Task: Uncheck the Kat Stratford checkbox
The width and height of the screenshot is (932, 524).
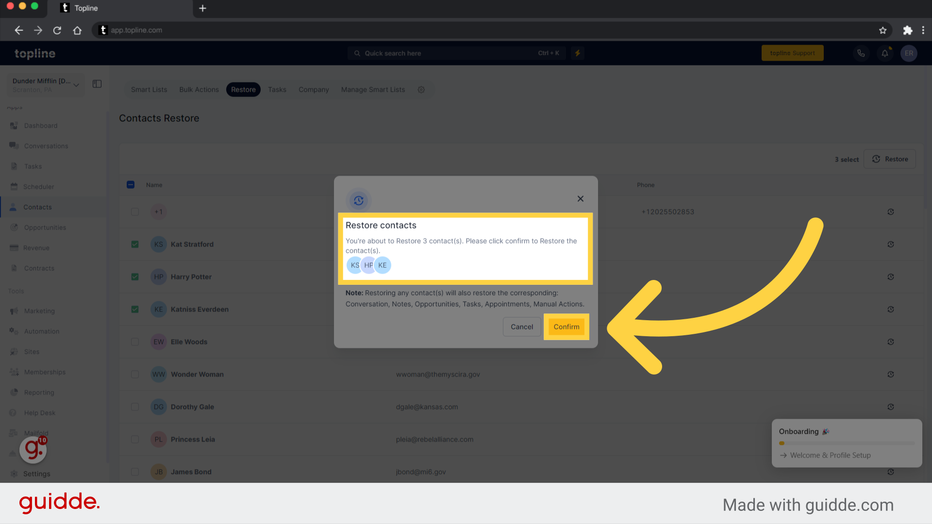Action: pyautogui.click(x=135, y=245)
